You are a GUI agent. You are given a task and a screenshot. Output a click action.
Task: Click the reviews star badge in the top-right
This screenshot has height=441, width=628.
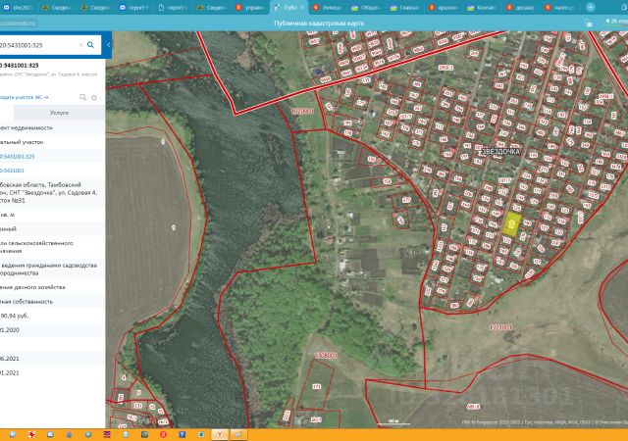617,22
